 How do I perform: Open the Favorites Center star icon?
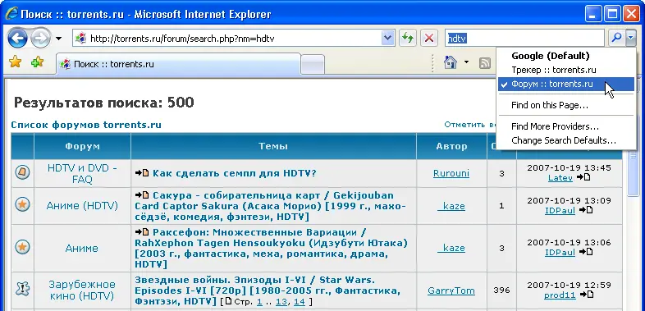(16, 62)
